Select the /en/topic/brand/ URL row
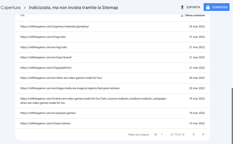The image size is (233, 144). 112,57
